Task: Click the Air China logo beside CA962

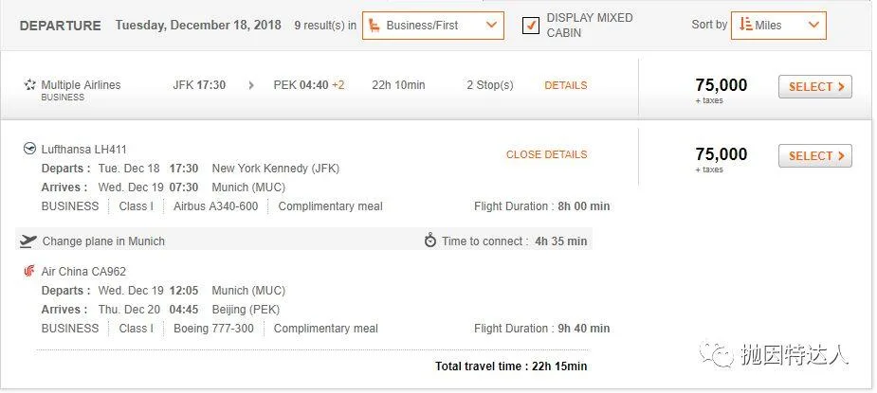Action: pos(29,271)
